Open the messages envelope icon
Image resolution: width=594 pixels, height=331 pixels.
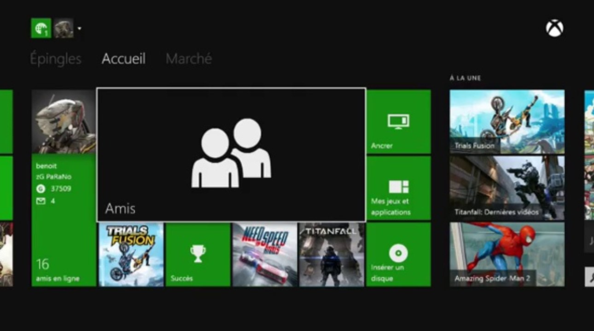(x=41, y=201)
